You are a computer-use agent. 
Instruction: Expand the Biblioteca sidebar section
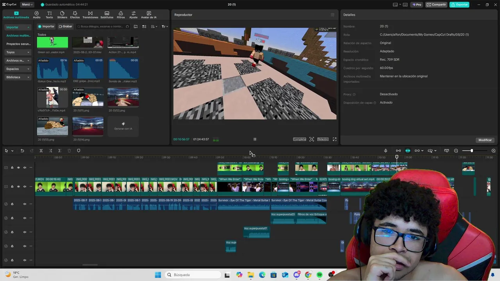click(x=18, y=77)
